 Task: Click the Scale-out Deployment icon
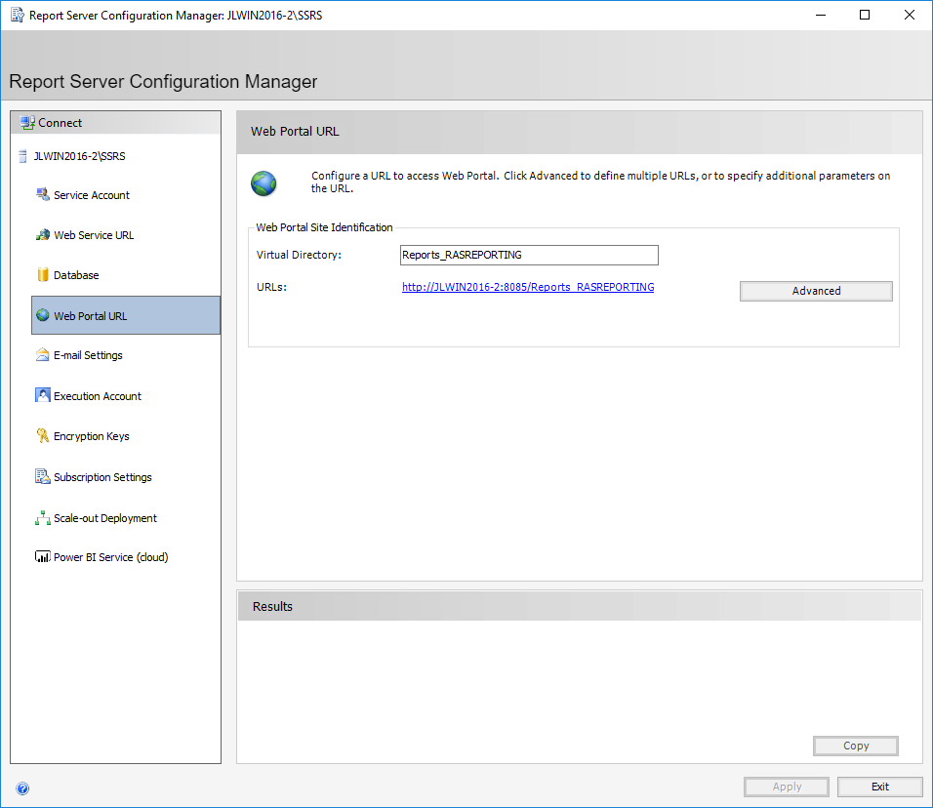click(x=43, y=518)
